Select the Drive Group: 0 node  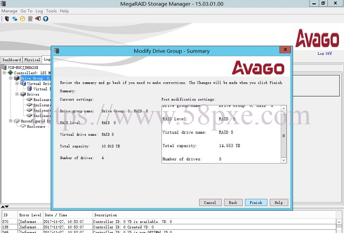(35, 78)
